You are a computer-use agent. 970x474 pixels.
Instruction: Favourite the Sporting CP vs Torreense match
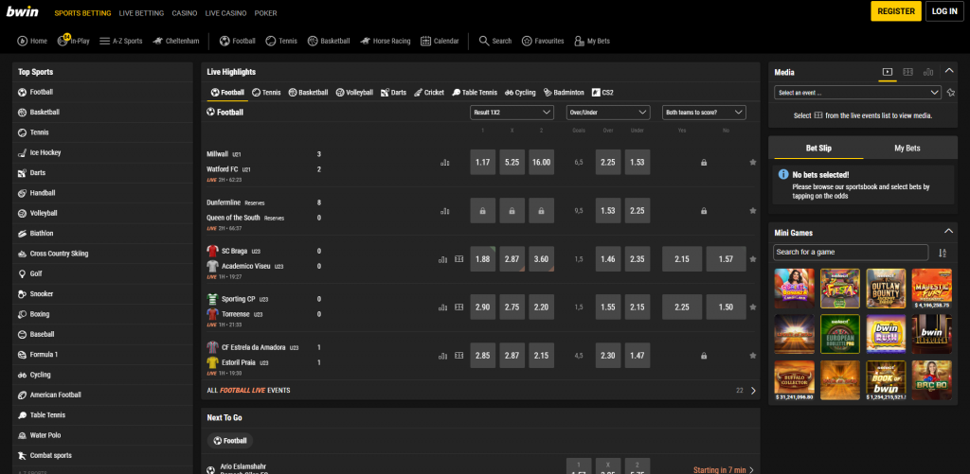pos(753,307)
